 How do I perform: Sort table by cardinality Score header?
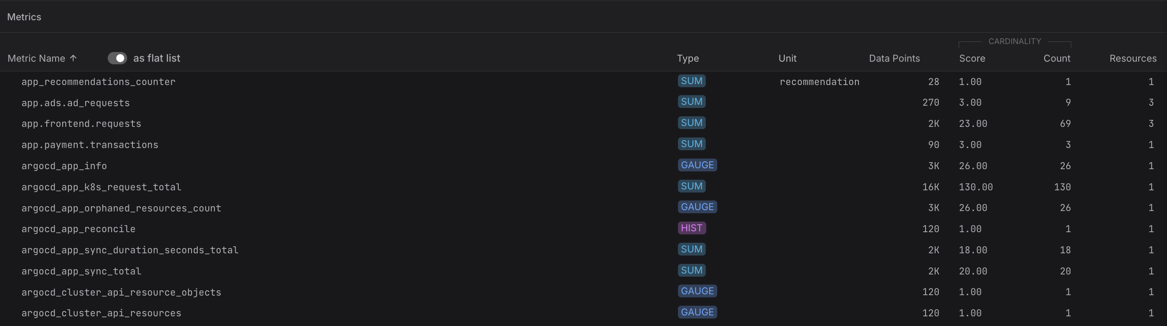[972, 58]
